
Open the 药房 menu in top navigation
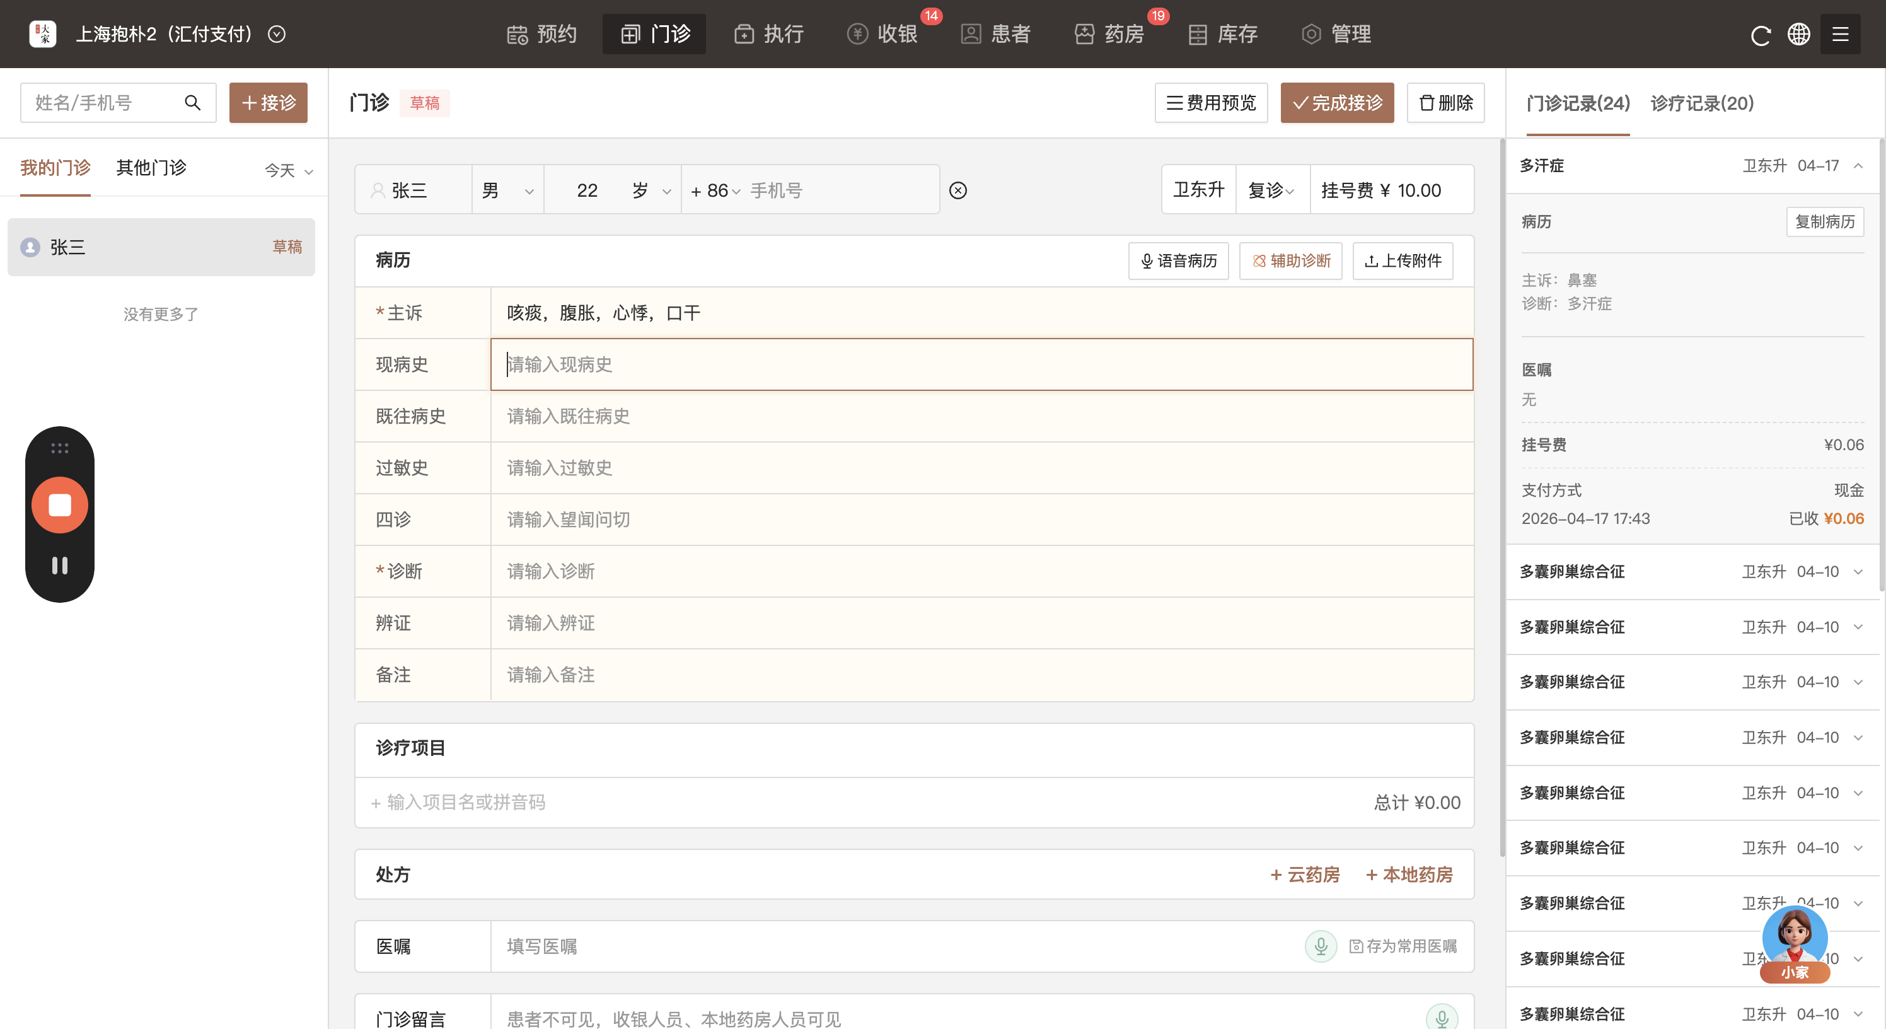click(1110, 35)
